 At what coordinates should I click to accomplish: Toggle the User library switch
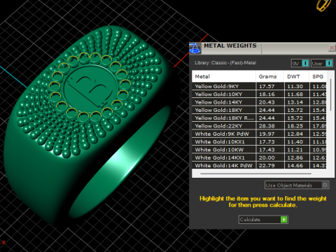coord(328,63)
